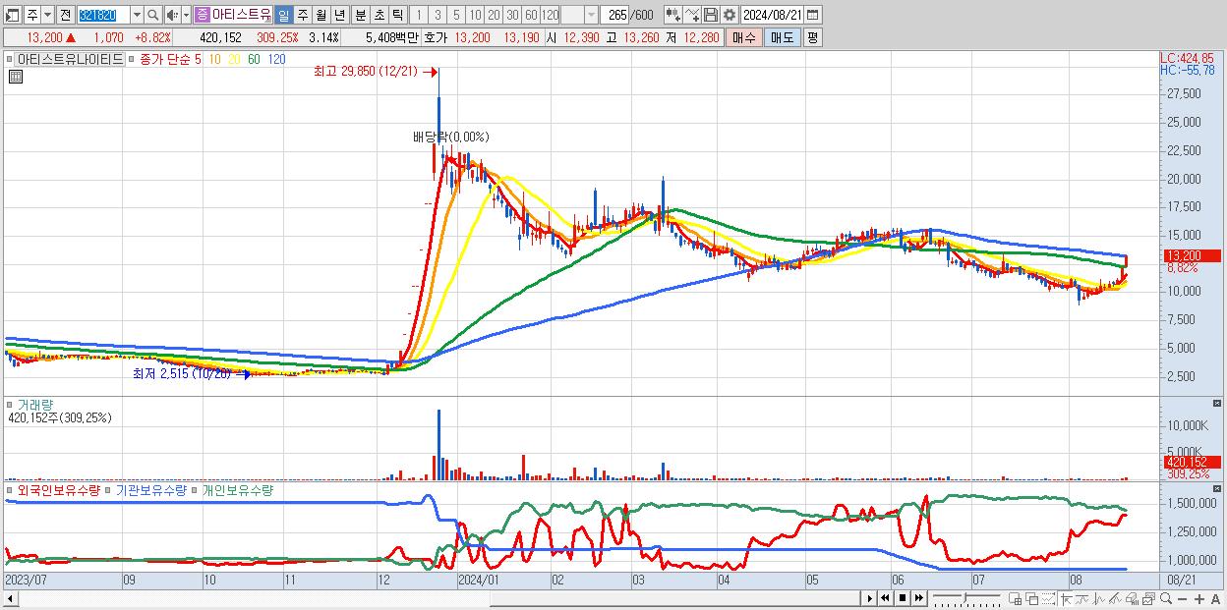Click the blue 120 moving average legend

point(276,59)
